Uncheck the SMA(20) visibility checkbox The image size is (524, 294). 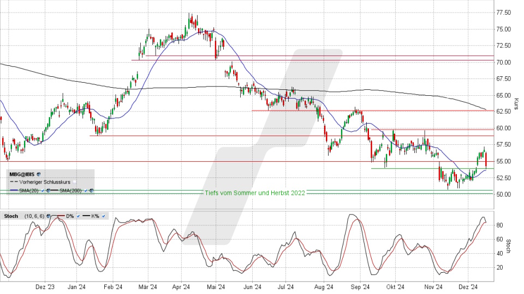[43, 191]
